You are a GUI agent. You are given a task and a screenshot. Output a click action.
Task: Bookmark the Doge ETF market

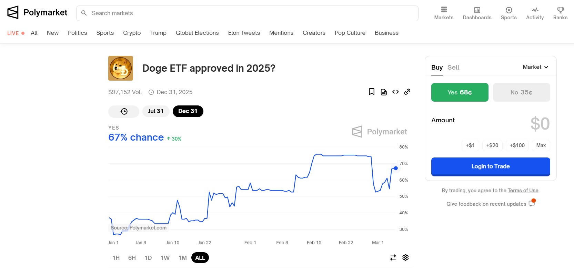pos(372,92)
